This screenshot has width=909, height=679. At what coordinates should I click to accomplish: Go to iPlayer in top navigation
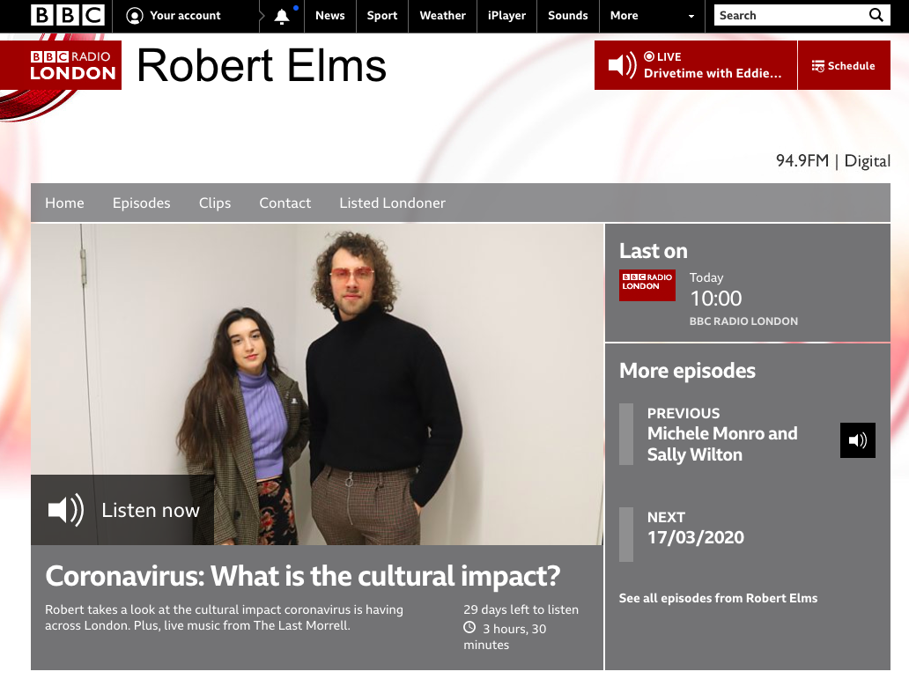(506, 16)
